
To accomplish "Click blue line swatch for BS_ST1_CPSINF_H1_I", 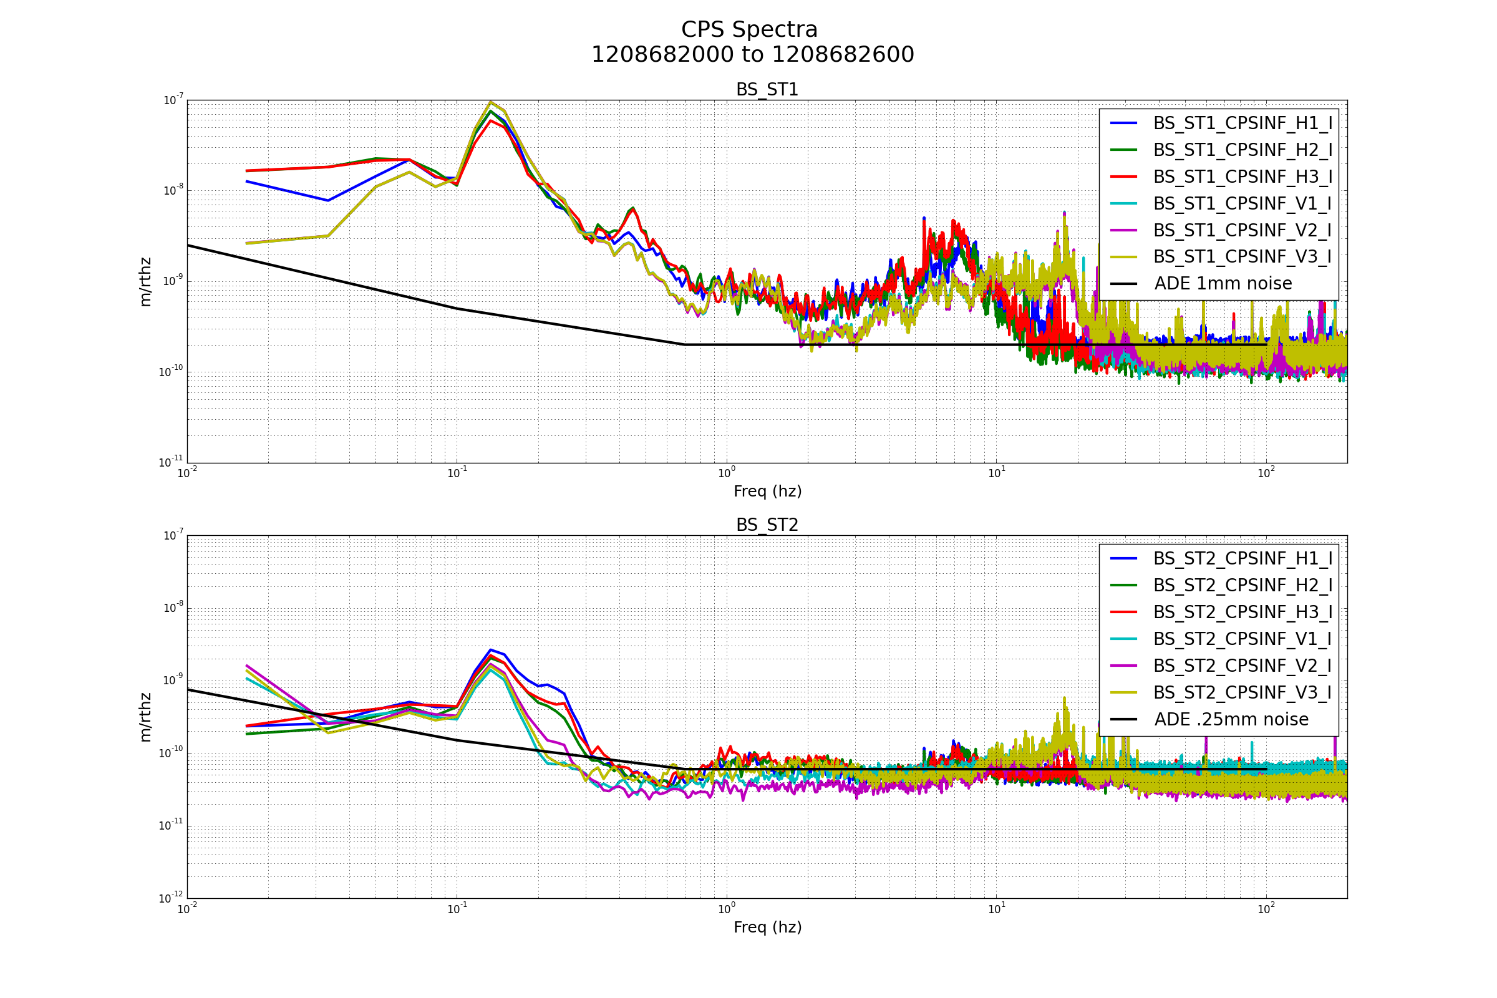I will (1124, 123).
